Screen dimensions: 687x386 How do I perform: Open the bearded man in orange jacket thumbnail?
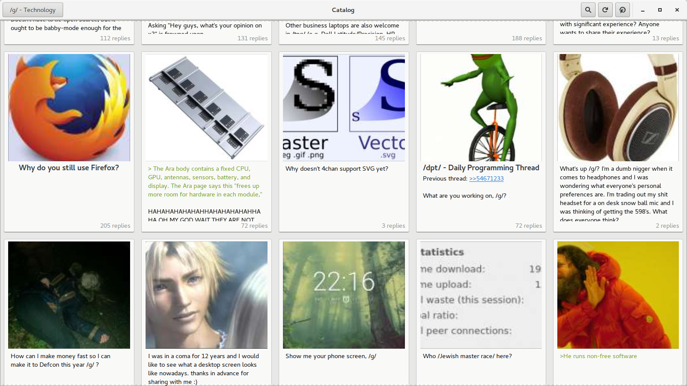(x=618, y=295)
